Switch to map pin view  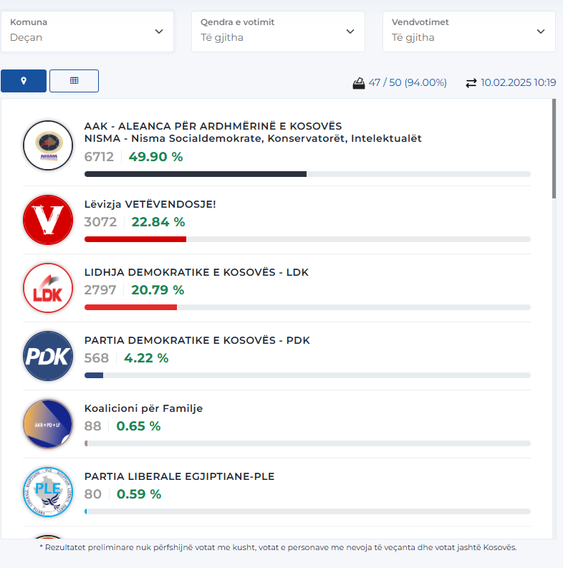[24, 81]
